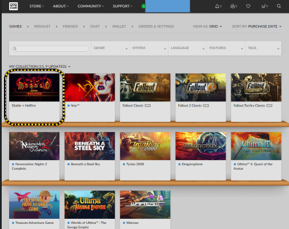Open the Warsow game cover
The width and height of the screenshot is (289, 229).
pos(145,205)
